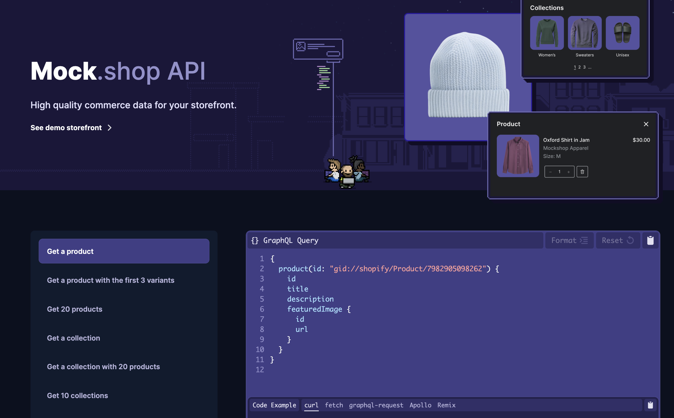Switch to the fetch code tab
674x418 pixels.
[334, 405]
